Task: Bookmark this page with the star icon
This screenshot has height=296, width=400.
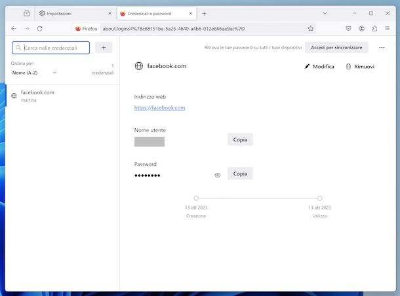Action: pyautogui.click(x=310, y=29)
